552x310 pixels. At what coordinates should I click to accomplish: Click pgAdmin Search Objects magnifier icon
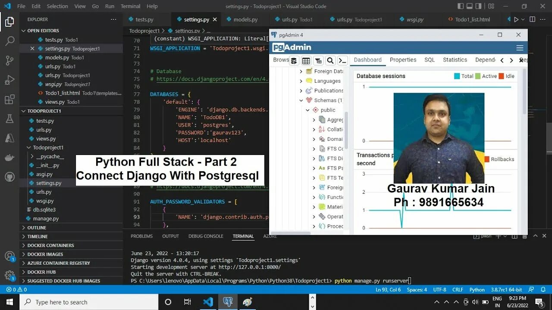click(330, 61)
